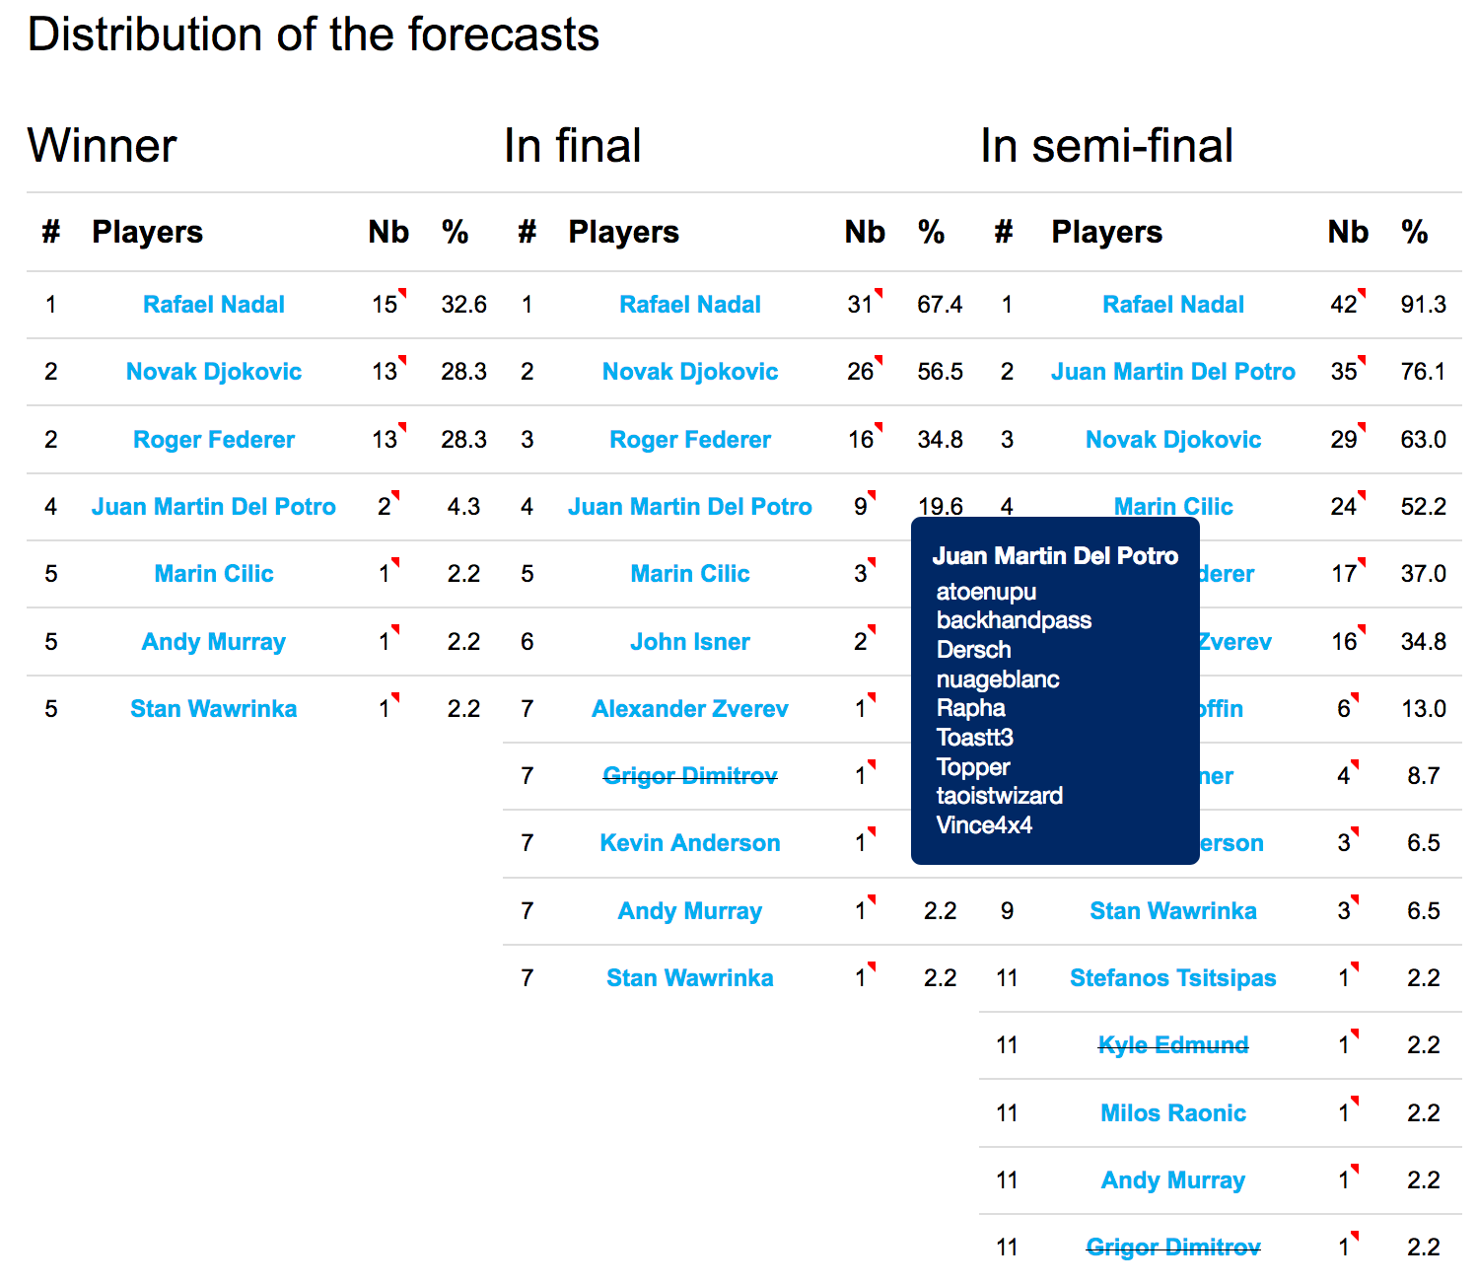Open Stan Wawrinka link in Winner table
This screenshot has width=1477, height=1284.
coord(214,709)
